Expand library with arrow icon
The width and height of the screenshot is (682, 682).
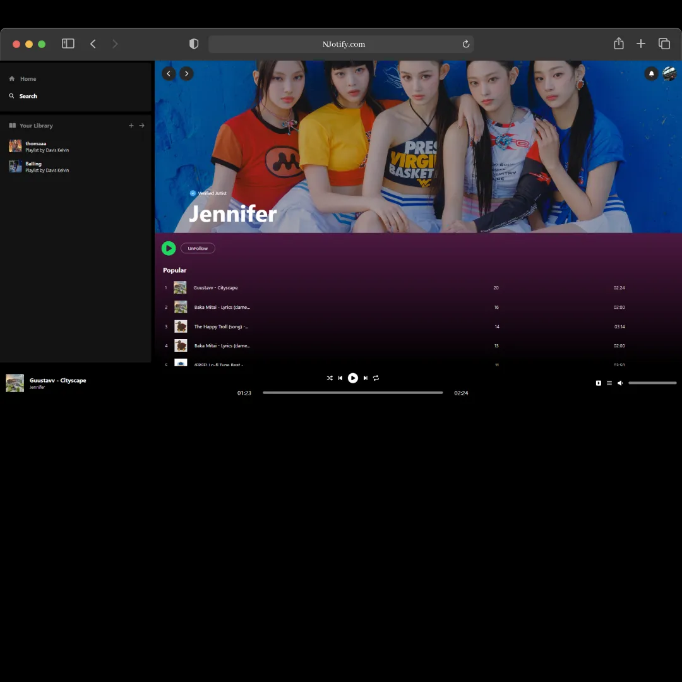coord(142,125)
